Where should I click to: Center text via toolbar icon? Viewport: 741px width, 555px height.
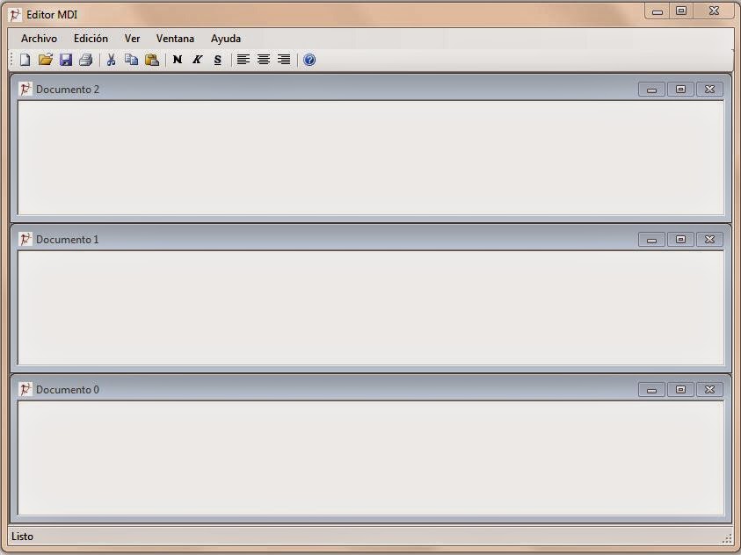pos(264,60)
